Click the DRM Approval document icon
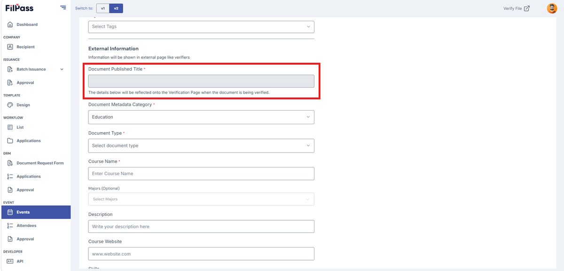 10,190
